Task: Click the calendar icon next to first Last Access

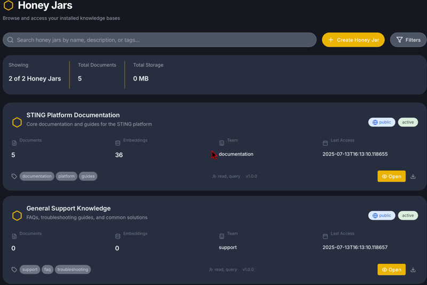Action: [x=326, y=143]
